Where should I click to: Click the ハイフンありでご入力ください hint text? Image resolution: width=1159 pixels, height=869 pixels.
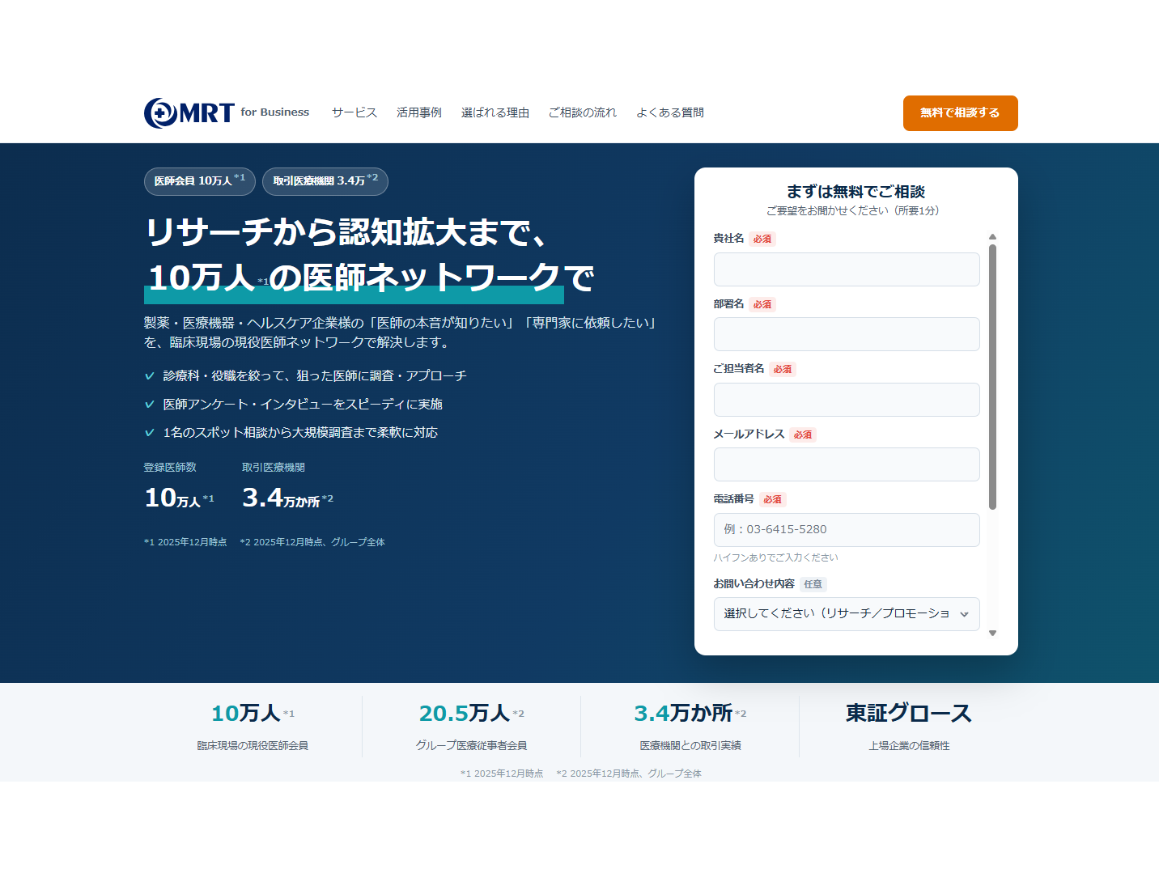point(775,557)
